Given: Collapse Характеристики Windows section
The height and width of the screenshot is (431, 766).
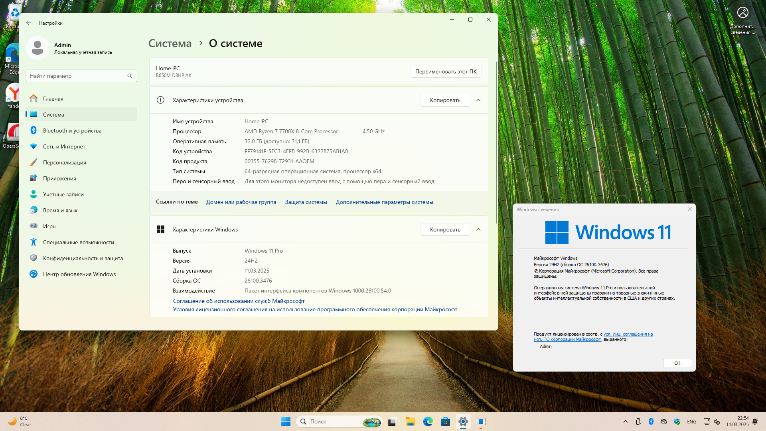Looking at the screenshot, I should tap(478, 229).
